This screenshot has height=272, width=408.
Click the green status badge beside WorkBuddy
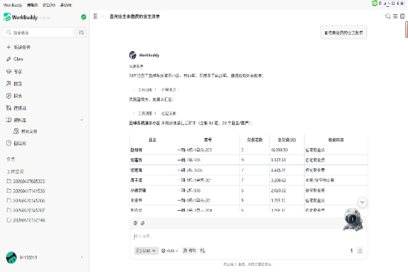84,17
